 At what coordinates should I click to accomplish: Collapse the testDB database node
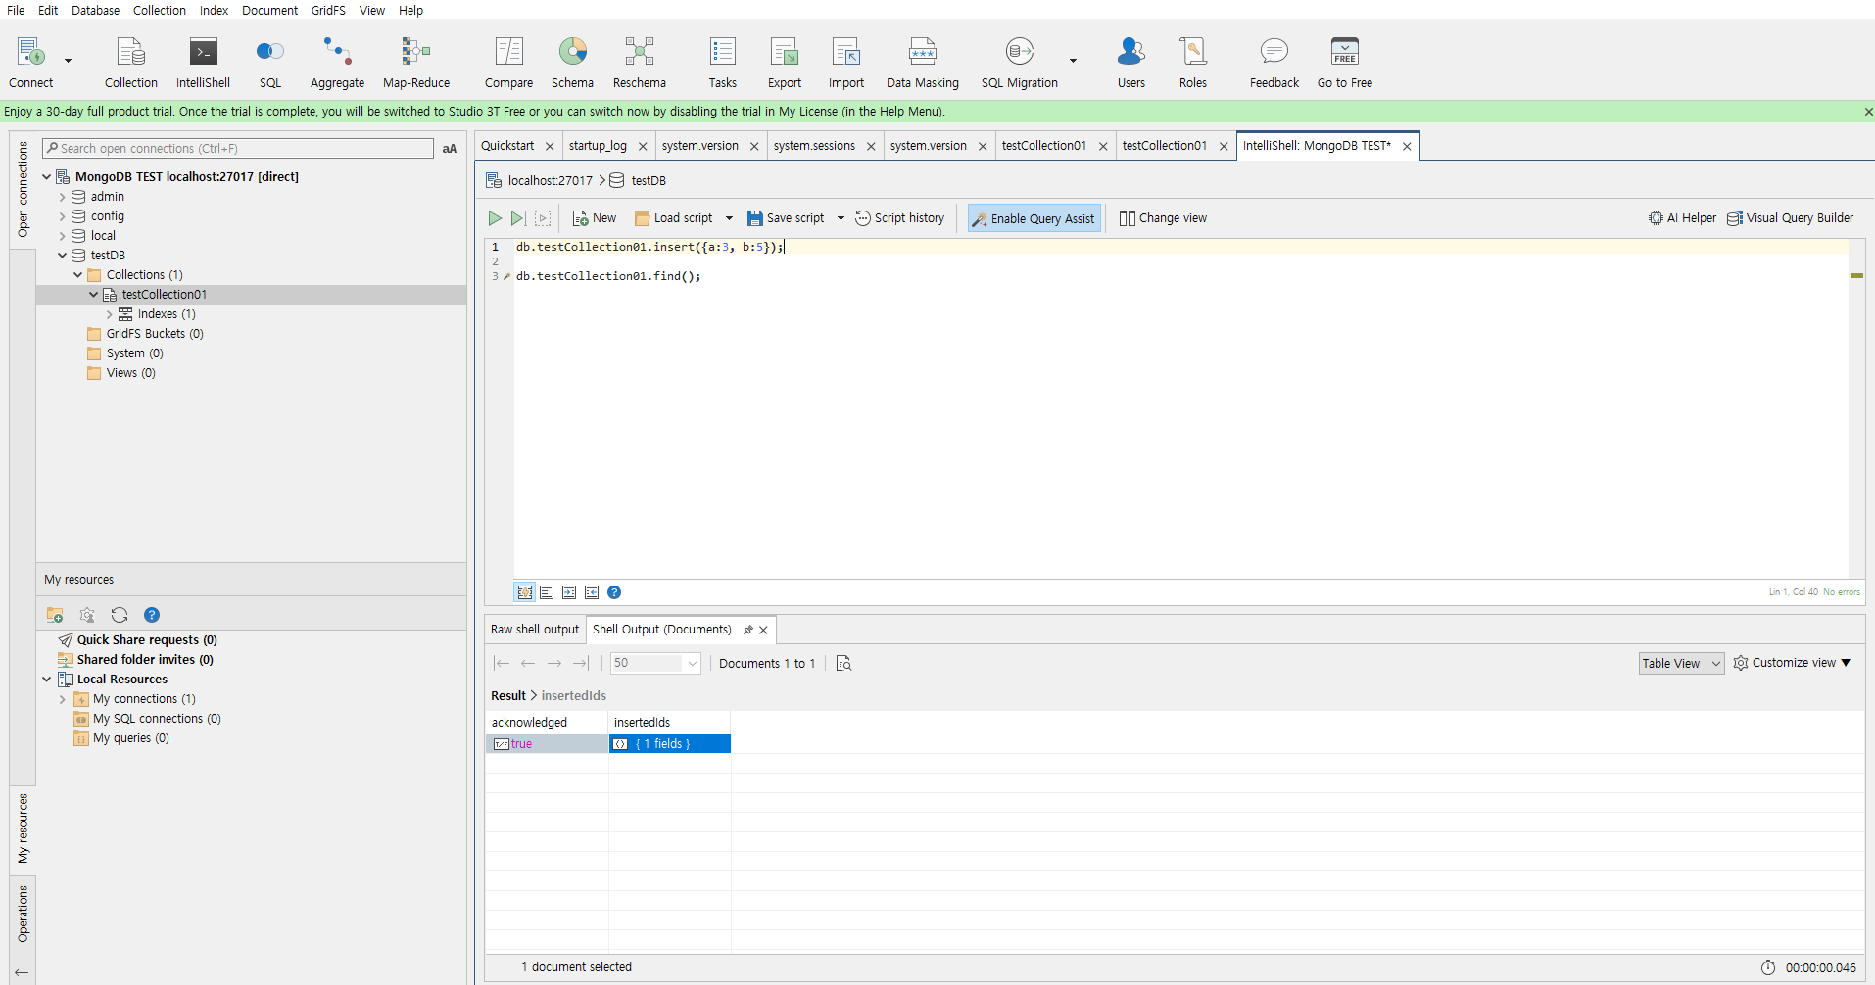click(x=63, y=256)
